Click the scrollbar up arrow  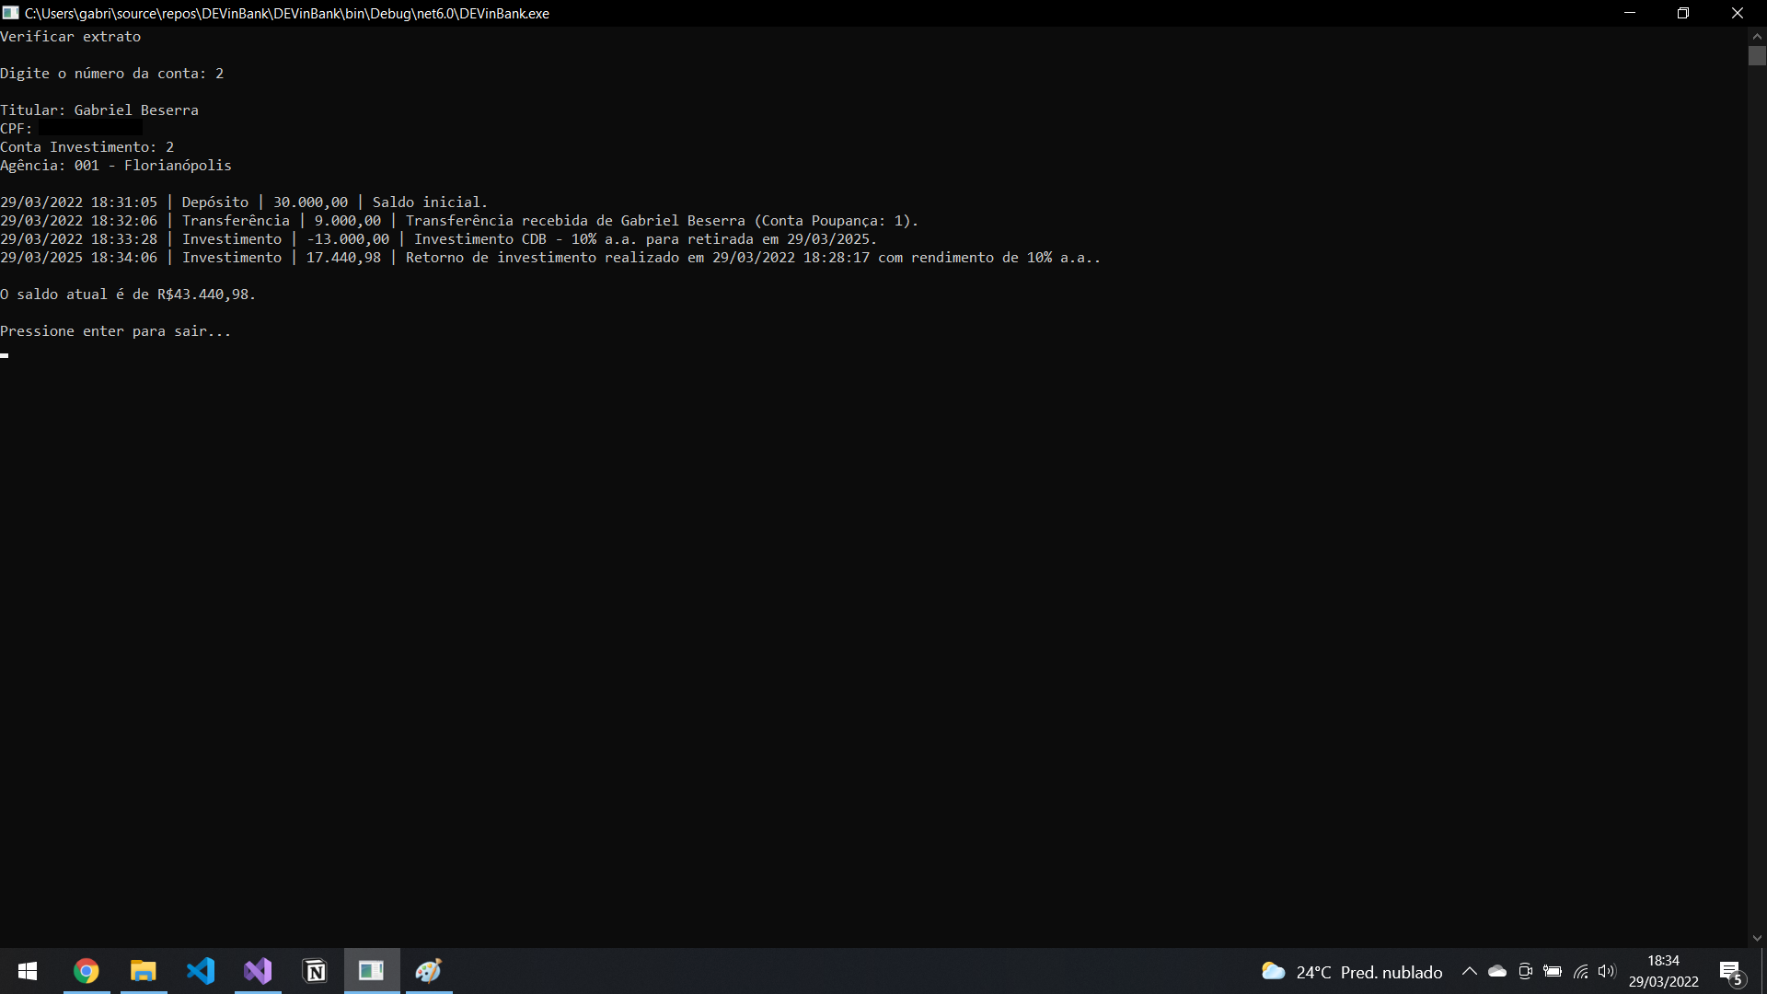point(1757,35)
